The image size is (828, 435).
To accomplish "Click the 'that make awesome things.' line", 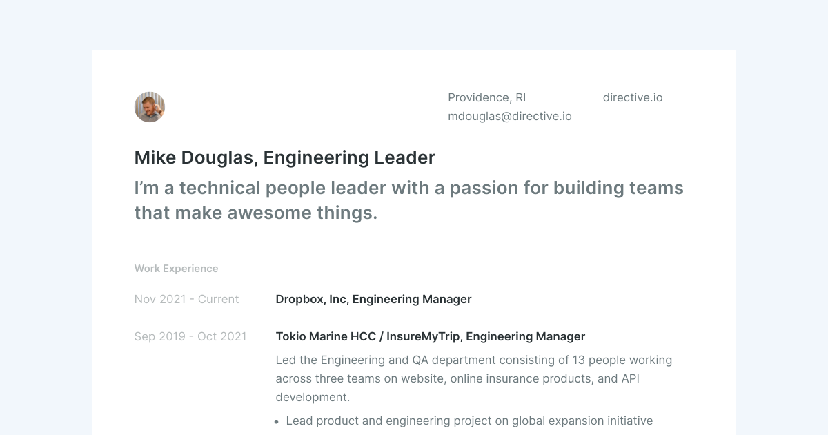I will tap(256, 213).
